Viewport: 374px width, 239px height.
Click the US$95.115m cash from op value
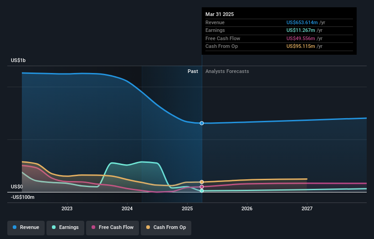click(x=301, y=47)
